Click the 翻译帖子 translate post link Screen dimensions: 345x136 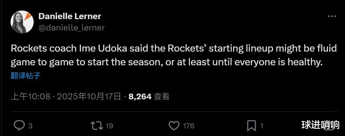point(26,76)
